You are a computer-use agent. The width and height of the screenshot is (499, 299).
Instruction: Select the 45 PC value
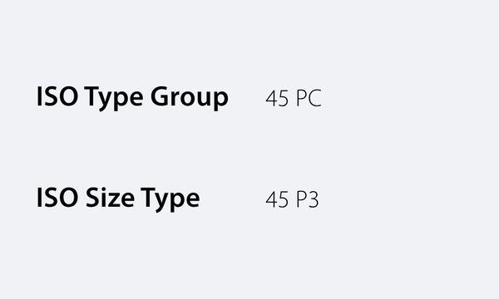point(294,98)
